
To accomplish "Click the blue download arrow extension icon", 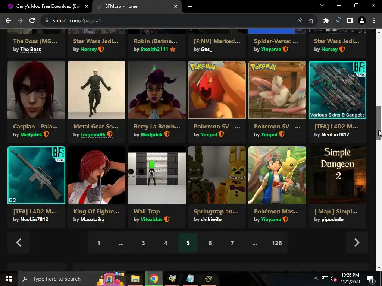I will pos(338,20).
